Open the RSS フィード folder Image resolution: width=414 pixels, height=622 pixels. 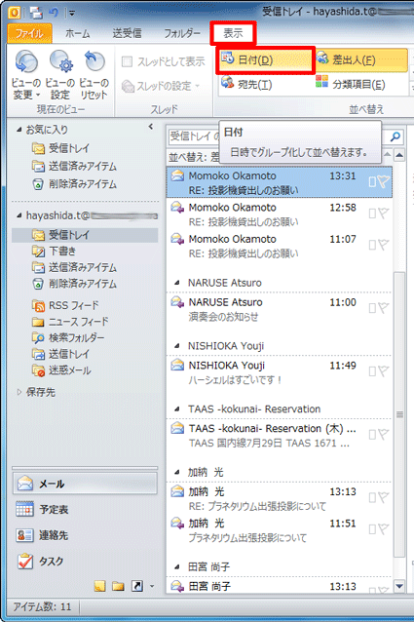[x=65, y=305]
